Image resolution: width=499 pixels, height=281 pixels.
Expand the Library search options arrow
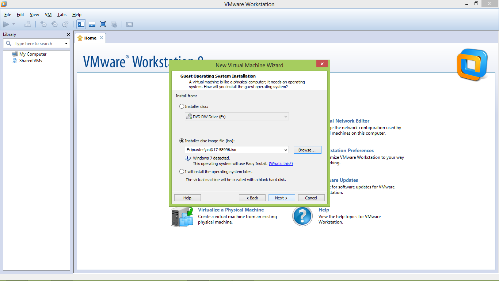(66, 44)
